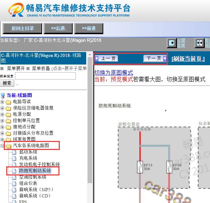Viewport: 210px width, 203px height.
Task: Click the 返回主目录 button
Action: [x=22, y=28]
